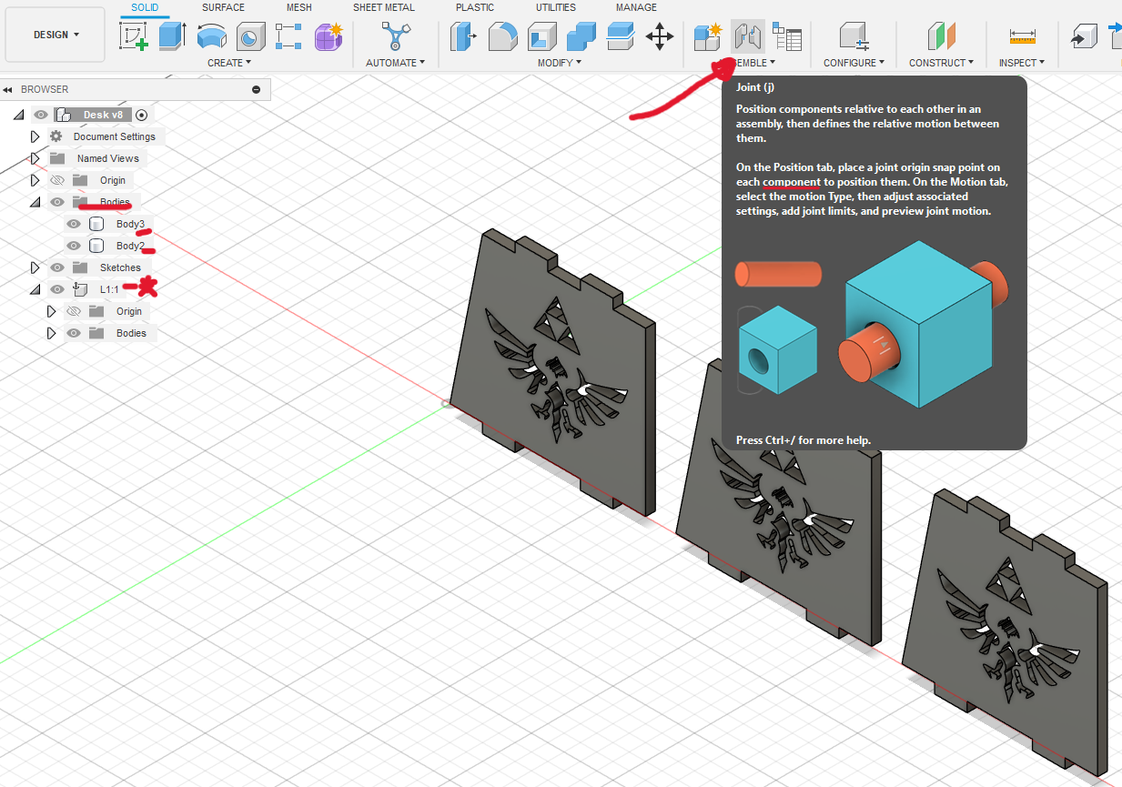
Task: Open the INSPECT dropdown menu
Action: pos(1022,63)
